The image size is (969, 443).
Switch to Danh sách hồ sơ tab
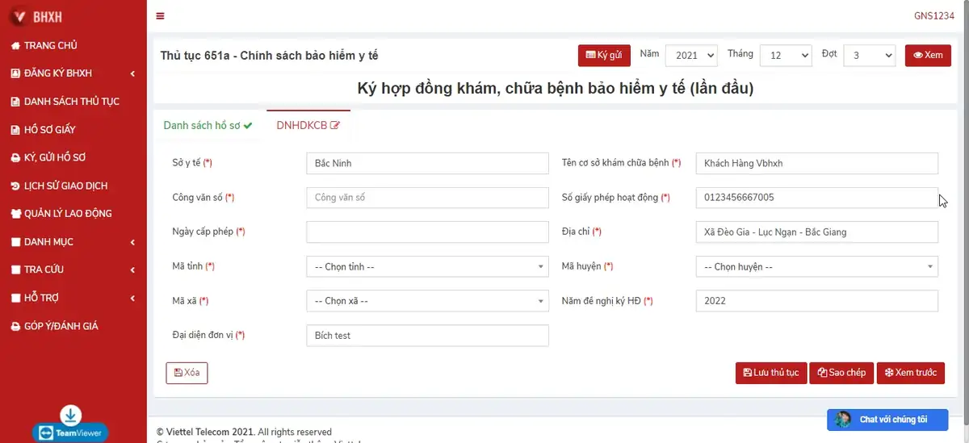point(208,125)
